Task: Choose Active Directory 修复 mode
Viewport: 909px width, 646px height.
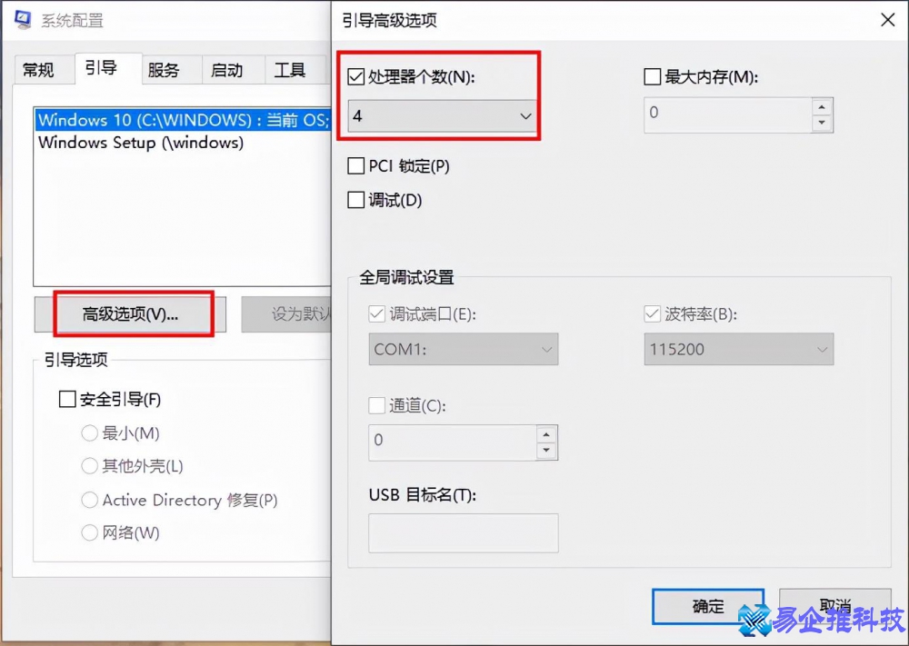Action: (x=89, y=500)
